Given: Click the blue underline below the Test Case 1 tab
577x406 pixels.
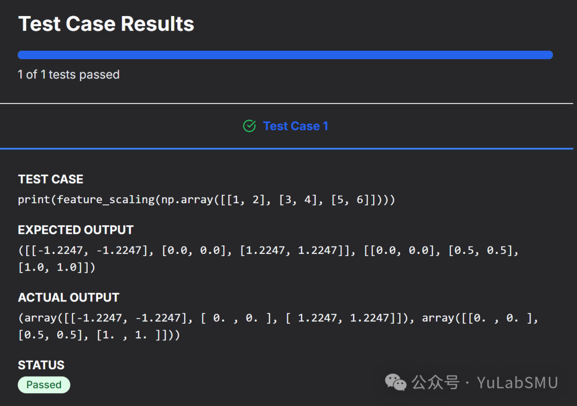Looking at the screenshot, I should pyautogui.click(x=288, y=148).
